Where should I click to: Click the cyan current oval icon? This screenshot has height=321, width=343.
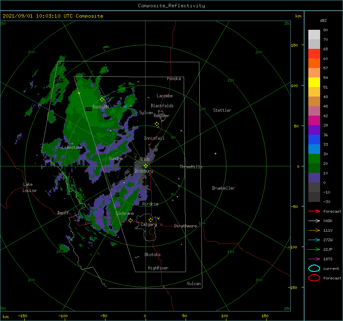point(314,268)
